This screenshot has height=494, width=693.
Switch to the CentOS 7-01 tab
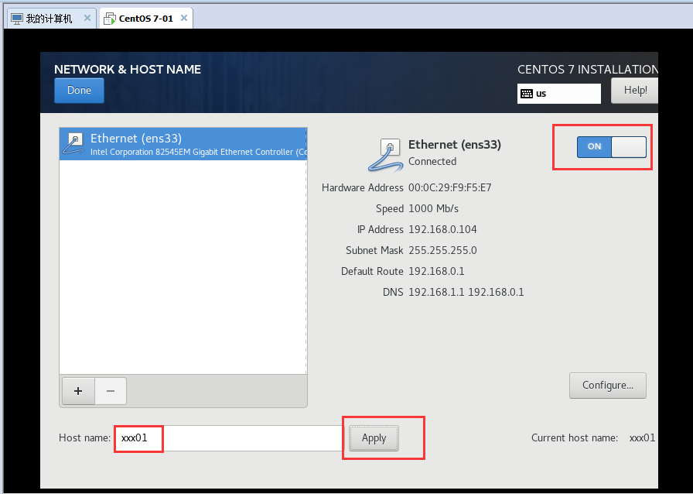click(146, 19)
